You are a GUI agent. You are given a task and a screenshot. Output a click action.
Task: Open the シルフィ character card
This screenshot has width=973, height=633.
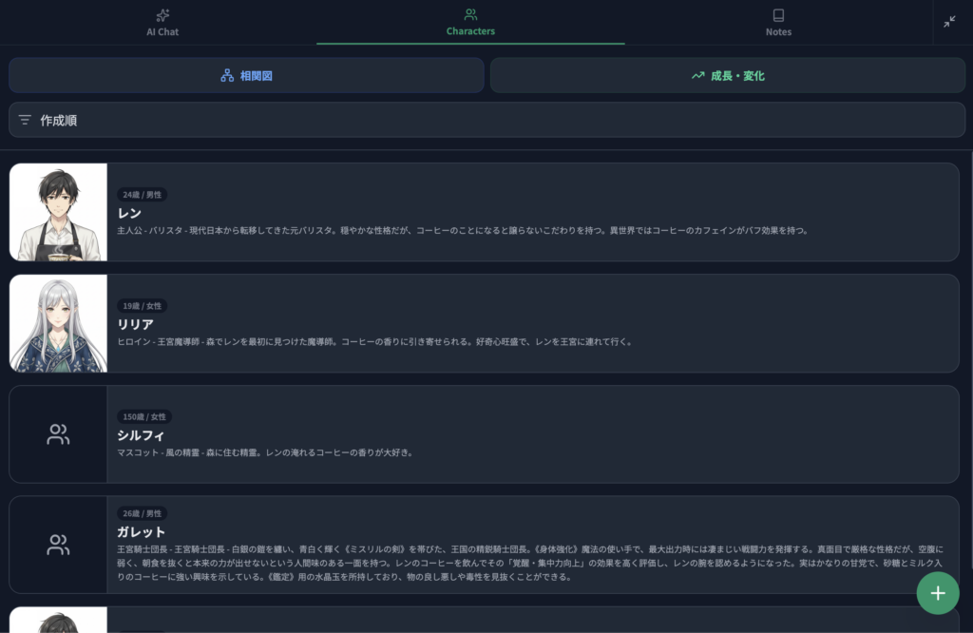pos(532,435)
